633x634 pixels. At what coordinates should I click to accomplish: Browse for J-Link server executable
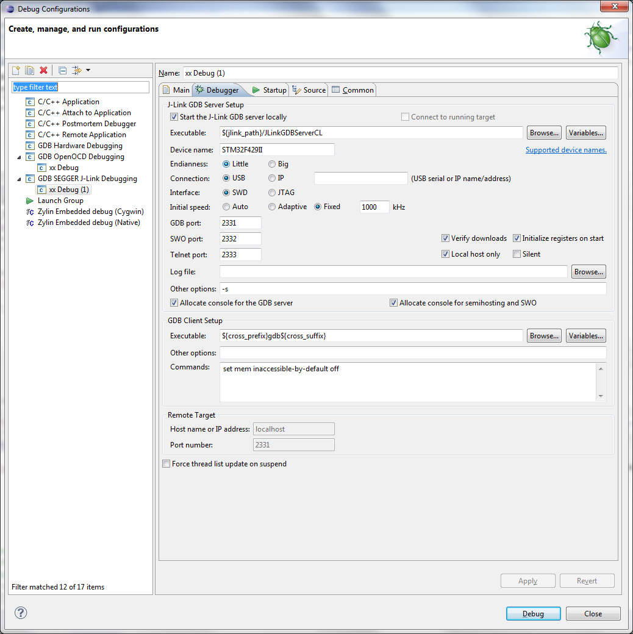tap(544, 133)
